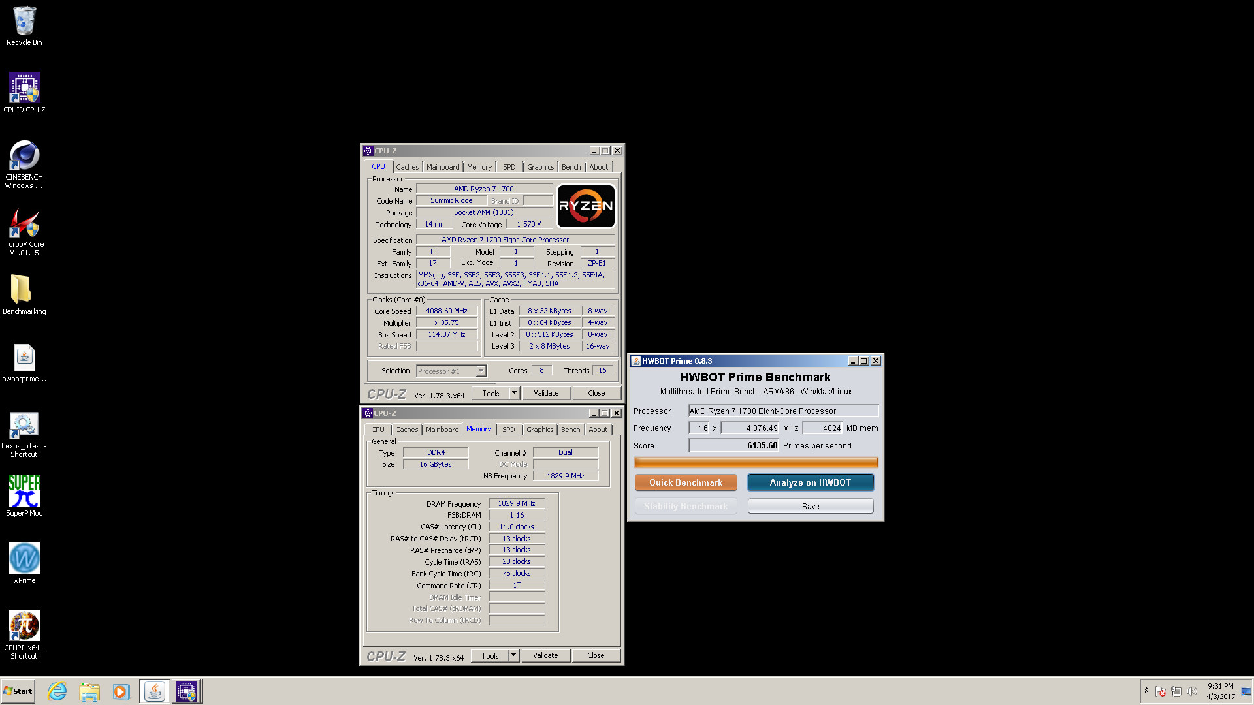The width and height of the screenshot is (1254, 705).
Task: Open hexus_pifast shortcut icon
Action: pos(24,434)
